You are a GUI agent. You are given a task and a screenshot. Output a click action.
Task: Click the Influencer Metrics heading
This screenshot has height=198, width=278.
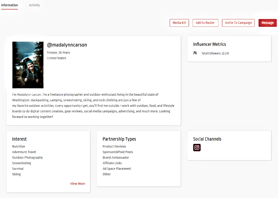209,44
